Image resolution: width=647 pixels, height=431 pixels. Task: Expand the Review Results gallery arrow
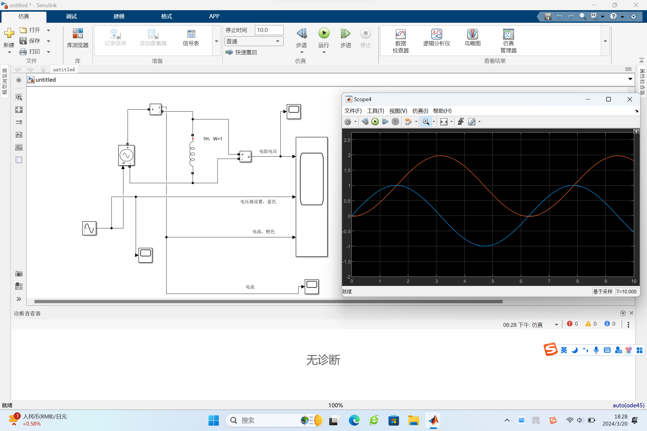click(x=605, y=41)
